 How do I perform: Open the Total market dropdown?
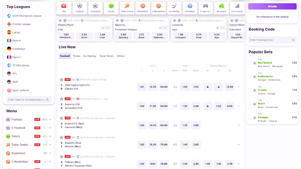tap(186, 66)
